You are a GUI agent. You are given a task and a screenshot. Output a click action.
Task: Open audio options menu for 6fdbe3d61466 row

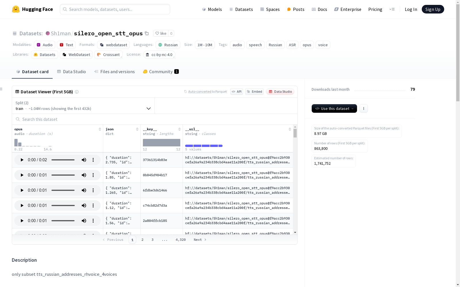tap(93, 190)
